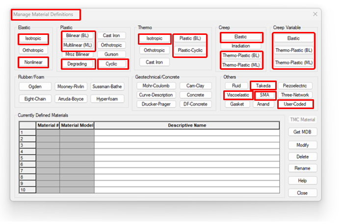This screenshot has height=224, width=342.
Task: Open Degrading plastic material
Action: click(77, 64)
